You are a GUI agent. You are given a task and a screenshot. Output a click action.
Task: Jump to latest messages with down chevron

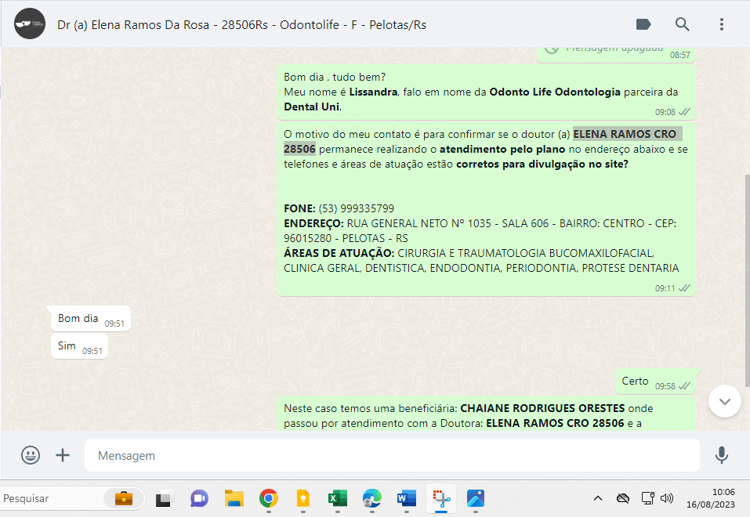[x=725, y=401]
